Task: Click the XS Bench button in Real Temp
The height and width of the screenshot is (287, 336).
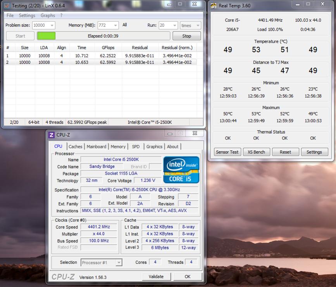Action: coord(256,152)
